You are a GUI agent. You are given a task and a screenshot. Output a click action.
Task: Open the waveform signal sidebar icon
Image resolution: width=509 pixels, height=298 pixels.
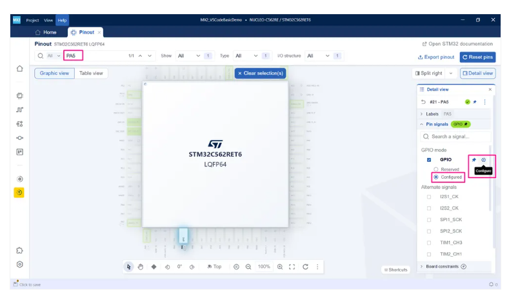pyautogui.click(x=20, y=110)
